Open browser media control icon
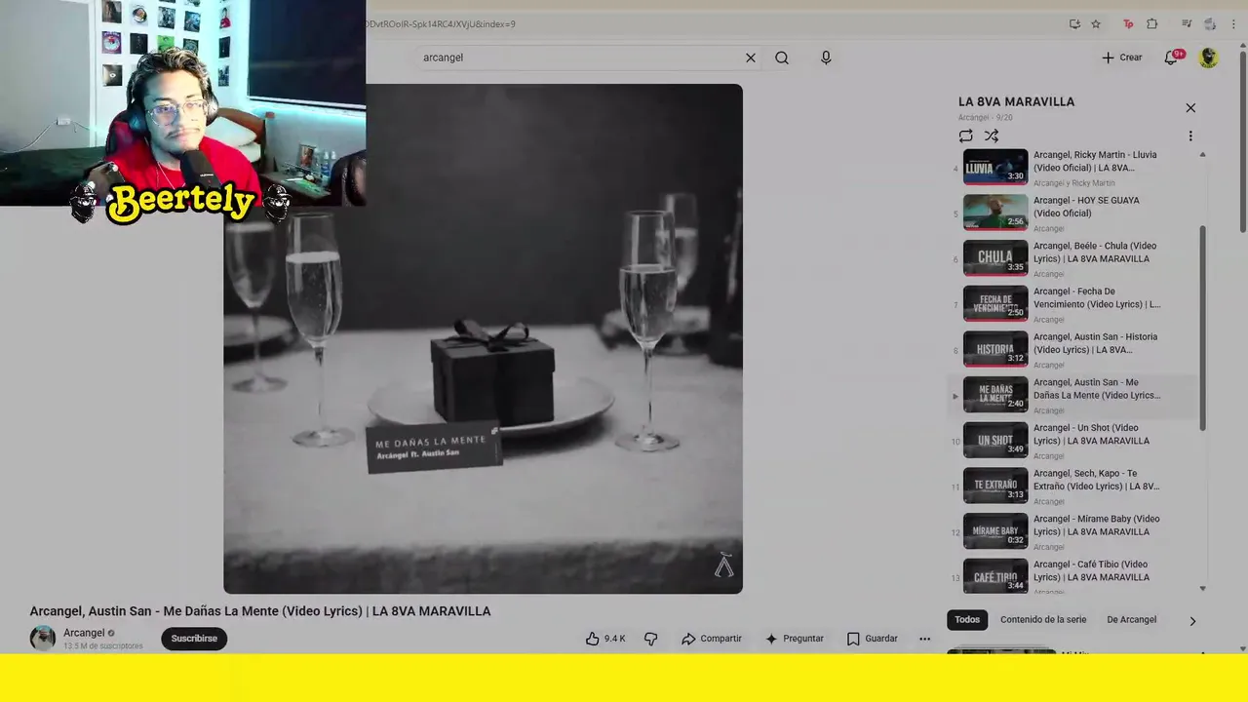 (x=1187, y=24)
